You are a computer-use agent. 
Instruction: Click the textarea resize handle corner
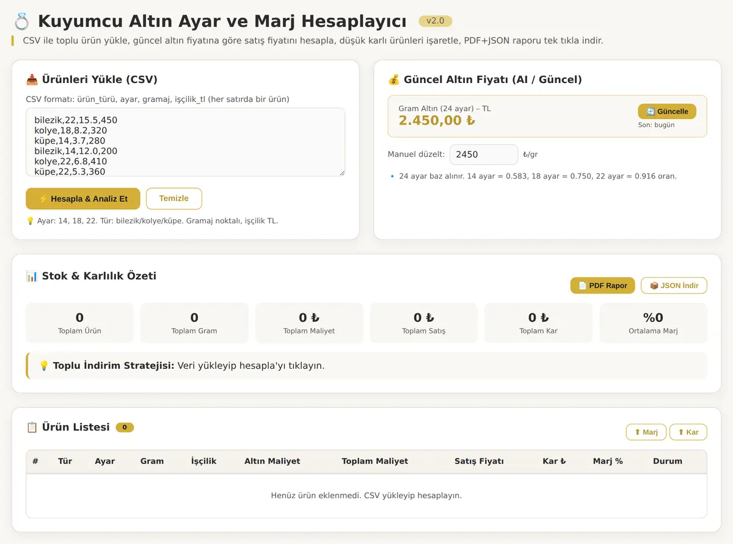341,173
